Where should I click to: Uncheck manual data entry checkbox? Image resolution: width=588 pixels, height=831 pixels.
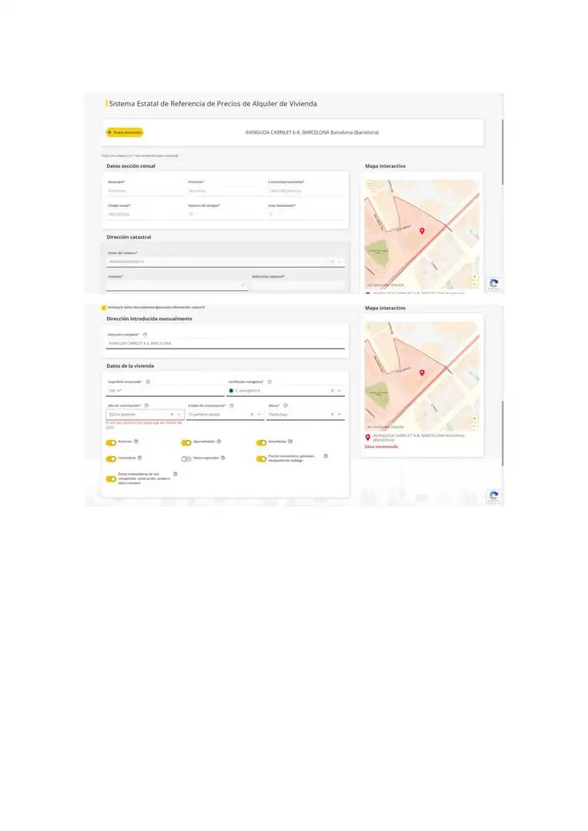click(x=104, y=307)
